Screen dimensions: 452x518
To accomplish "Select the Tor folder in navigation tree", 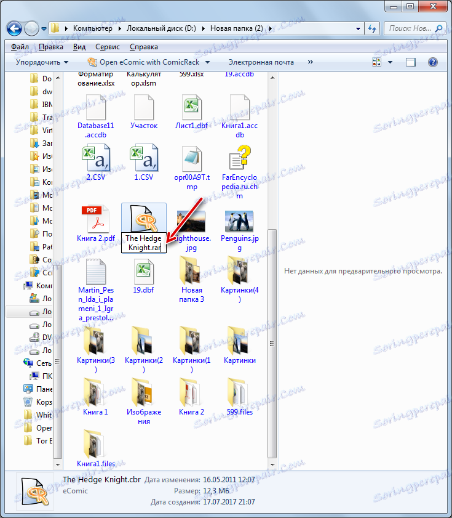I will (x=38, y=440).
